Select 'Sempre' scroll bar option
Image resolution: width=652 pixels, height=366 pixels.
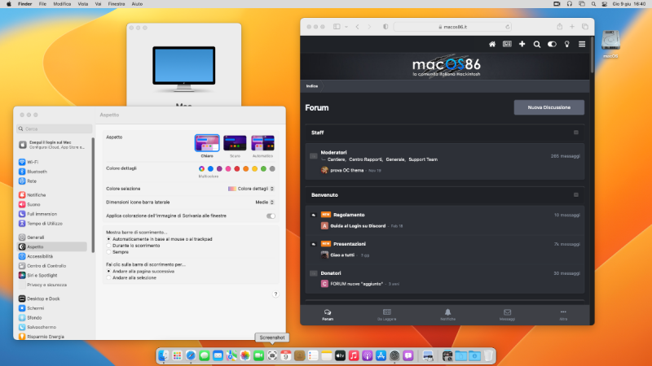(x=108, y=252)
